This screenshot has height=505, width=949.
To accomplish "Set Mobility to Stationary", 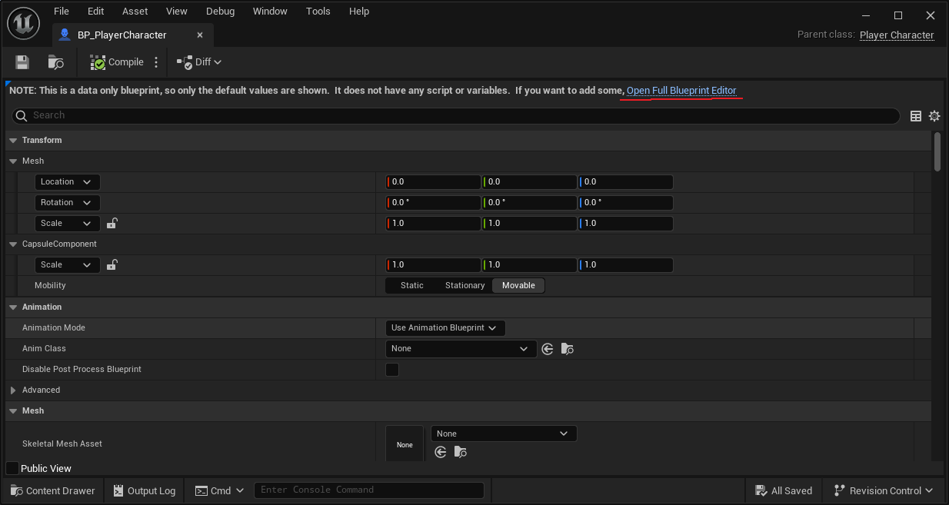I will (465, 286).
